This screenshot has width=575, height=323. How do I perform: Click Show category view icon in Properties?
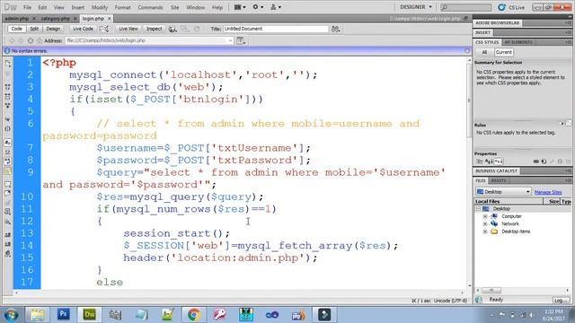(479, 161)
